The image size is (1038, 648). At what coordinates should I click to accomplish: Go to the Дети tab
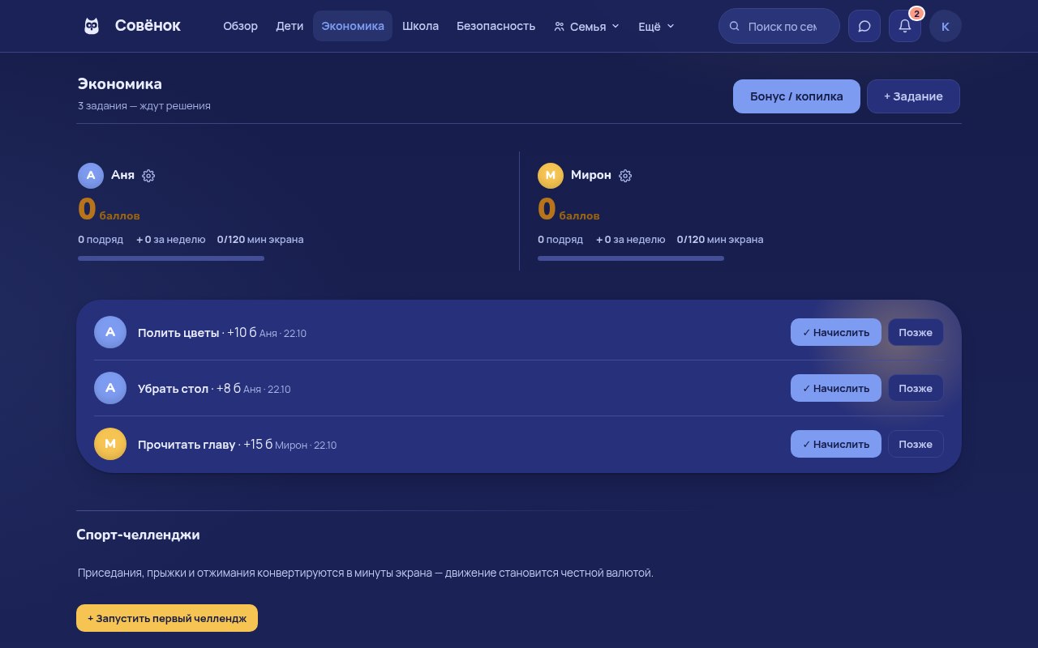tap(290, 26)
